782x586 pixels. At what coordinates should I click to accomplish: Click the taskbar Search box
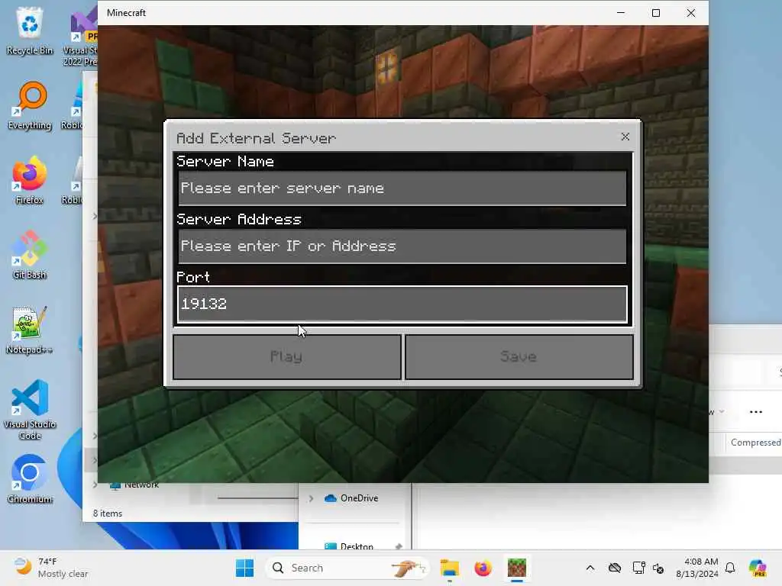coord(347,568)
